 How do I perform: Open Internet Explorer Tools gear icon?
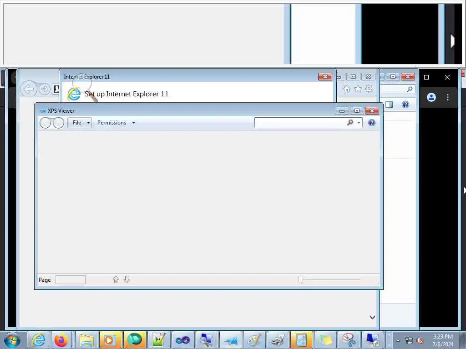369,89
